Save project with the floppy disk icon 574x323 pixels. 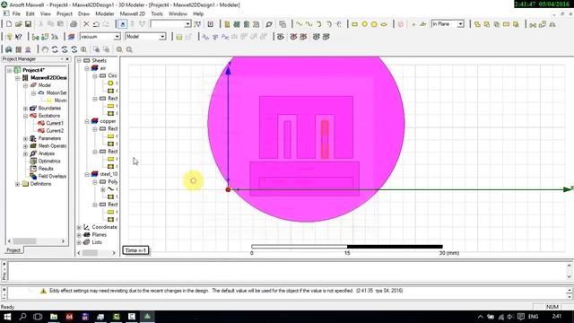[x=28, y=24]
